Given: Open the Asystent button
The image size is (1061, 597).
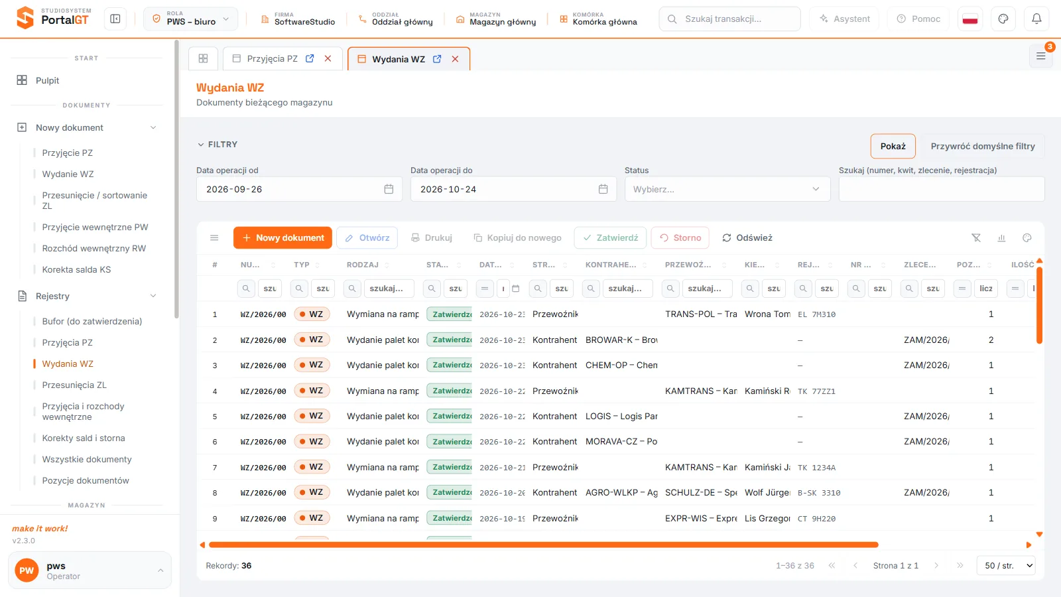Looking at the screenshot, I should 844,19.
